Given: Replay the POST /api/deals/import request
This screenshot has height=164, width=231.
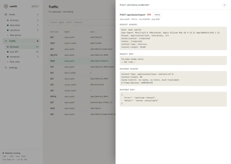Looking at the screenshot, I should pos(157,15).
